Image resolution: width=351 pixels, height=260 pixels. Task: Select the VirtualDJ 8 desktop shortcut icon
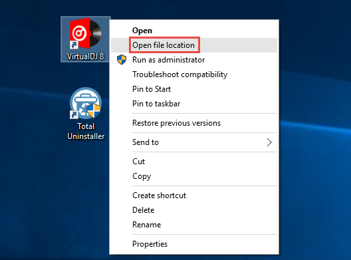tap(86, 39)
